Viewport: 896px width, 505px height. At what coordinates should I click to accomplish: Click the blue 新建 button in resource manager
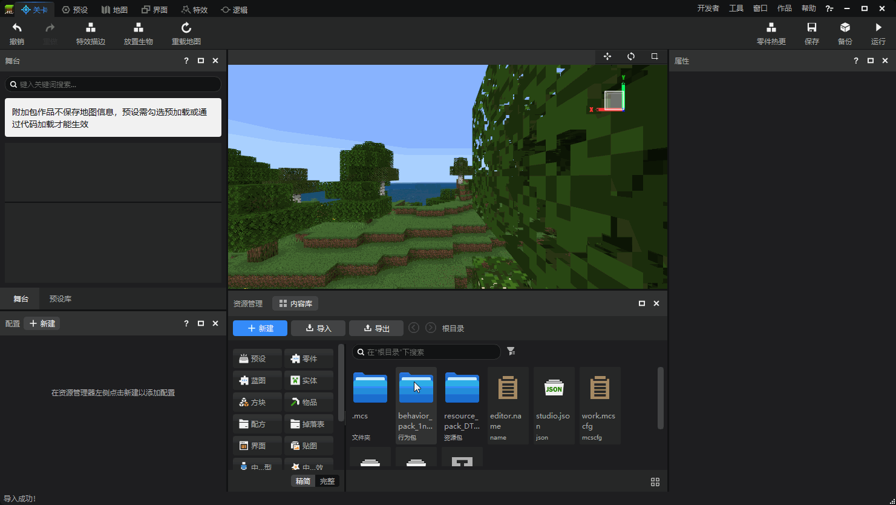click(x=260, y=328)
